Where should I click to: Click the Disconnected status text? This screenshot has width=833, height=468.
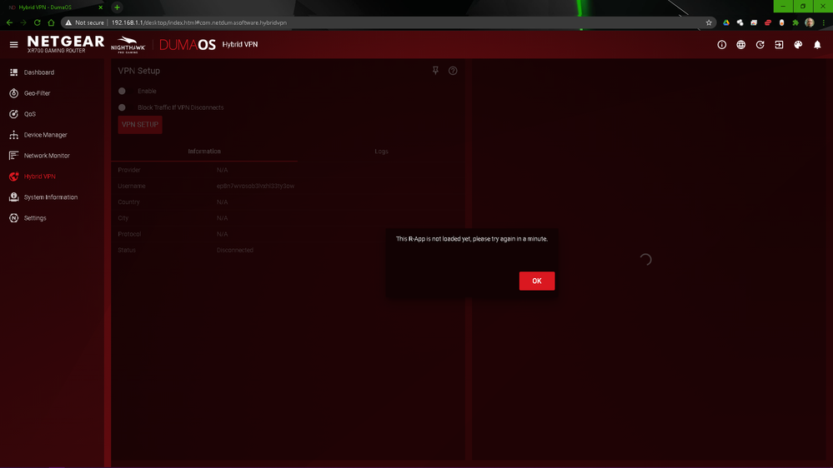(x=235, y=250)
